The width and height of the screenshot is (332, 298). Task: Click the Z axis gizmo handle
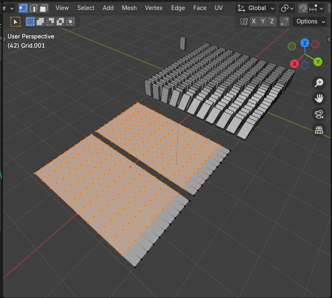pyautogui.click(x=305, y=43)
